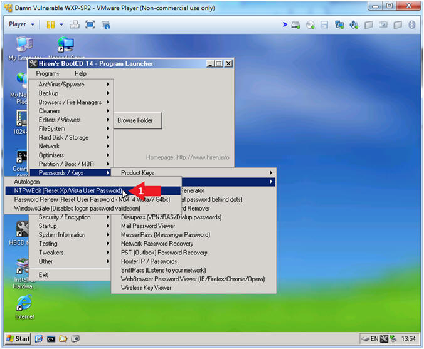Image resolution: width=424 pixels, height=349 pixels.
Task: Open the Product Keys submenu
Action: point(194,173)
